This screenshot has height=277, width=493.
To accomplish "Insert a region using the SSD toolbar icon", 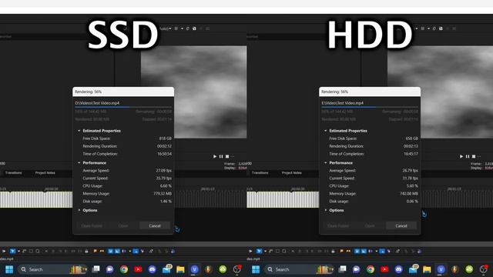I will 102,251.
